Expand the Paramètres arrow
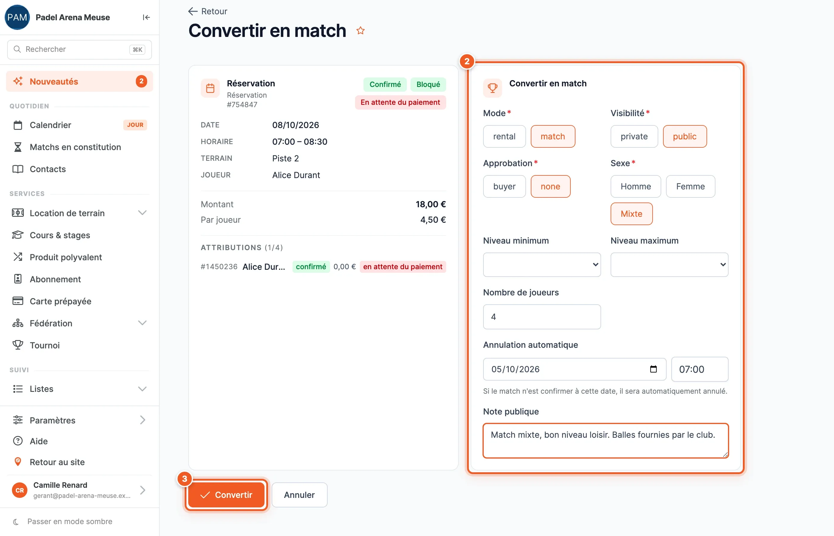 click(142, 420)
